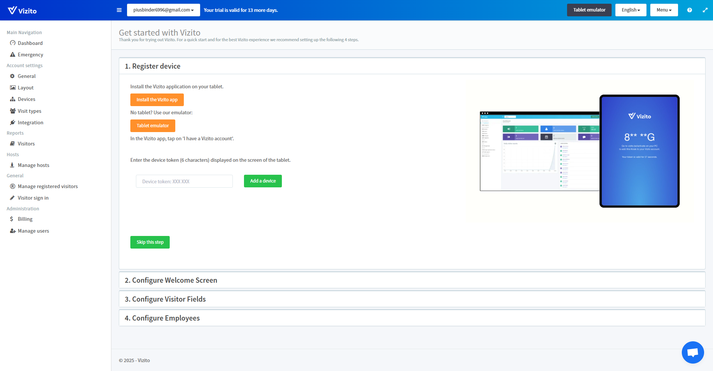Screen dimensions: 713x371
Task: Click the Manage hosts person icon
Action: pos(12,165)
